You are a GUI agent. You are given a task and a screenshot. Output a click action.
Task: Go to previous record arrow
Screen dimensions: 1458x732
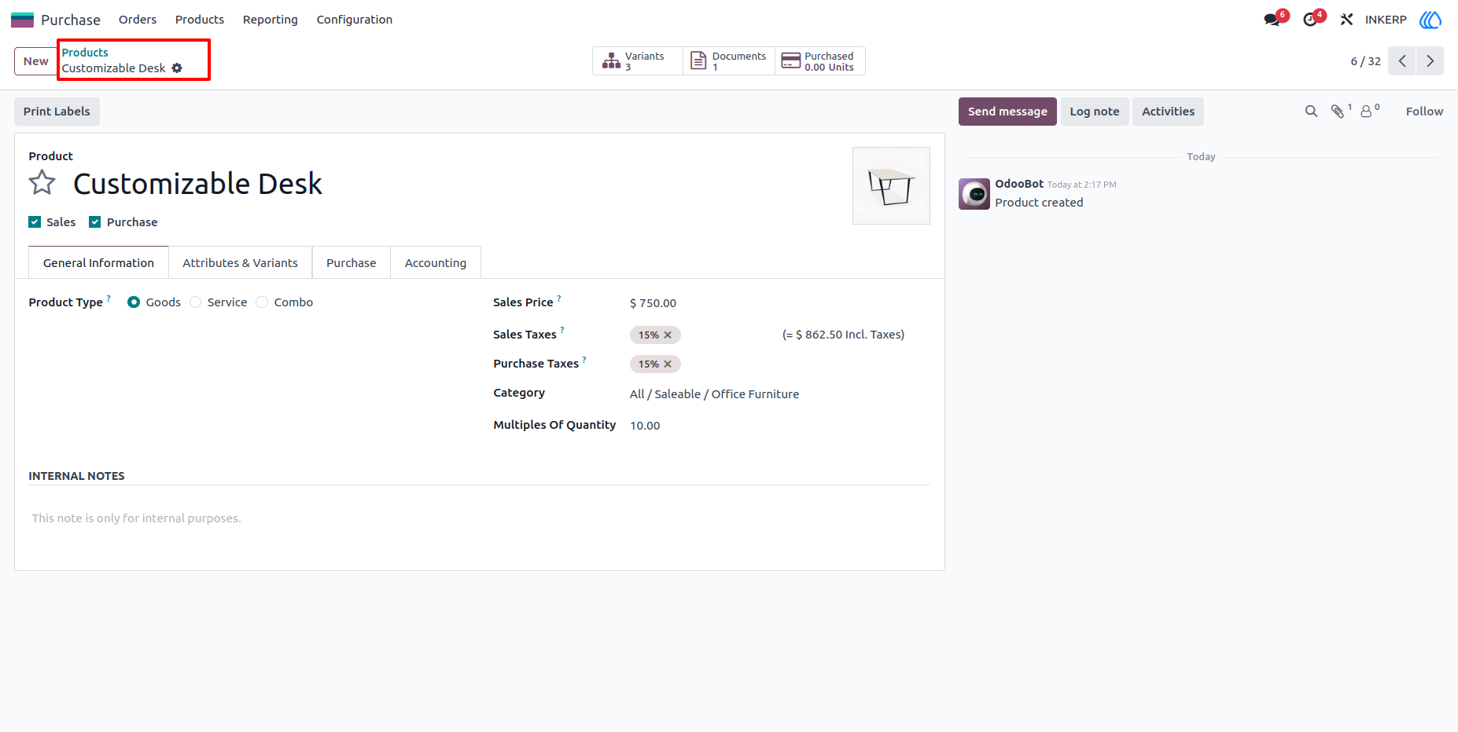(x=1402, y=61)
